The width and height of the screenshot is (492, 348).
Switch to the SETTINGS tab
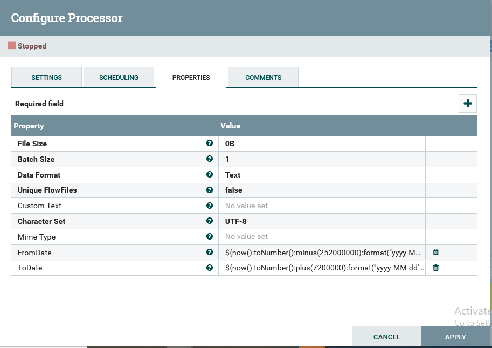pos(46,77)
